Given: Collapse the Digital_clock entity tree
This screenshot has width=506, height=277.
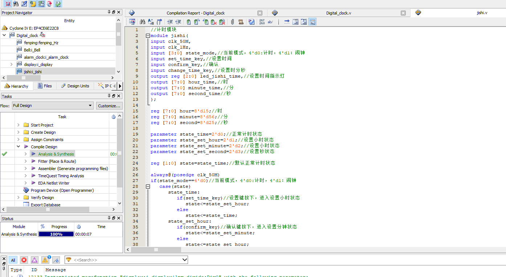Looking at the screenshot, I should tap(4, 35).
